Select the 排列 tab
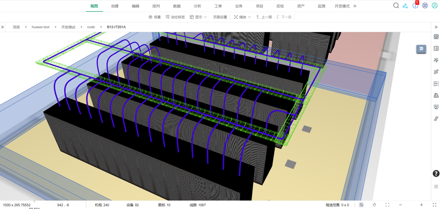441x209 pixels. 156,6
